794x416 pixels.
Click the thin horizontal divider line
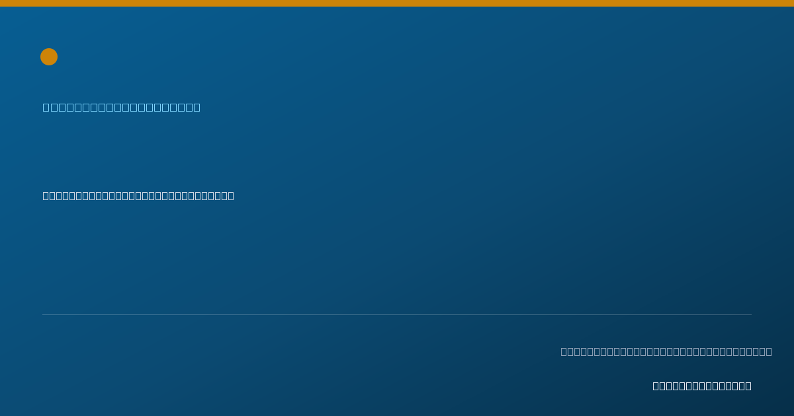[397, 314]
